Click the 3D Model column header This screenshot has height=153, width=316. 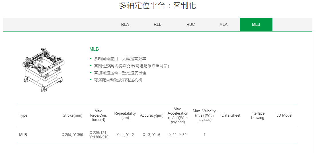click(284, 115)
